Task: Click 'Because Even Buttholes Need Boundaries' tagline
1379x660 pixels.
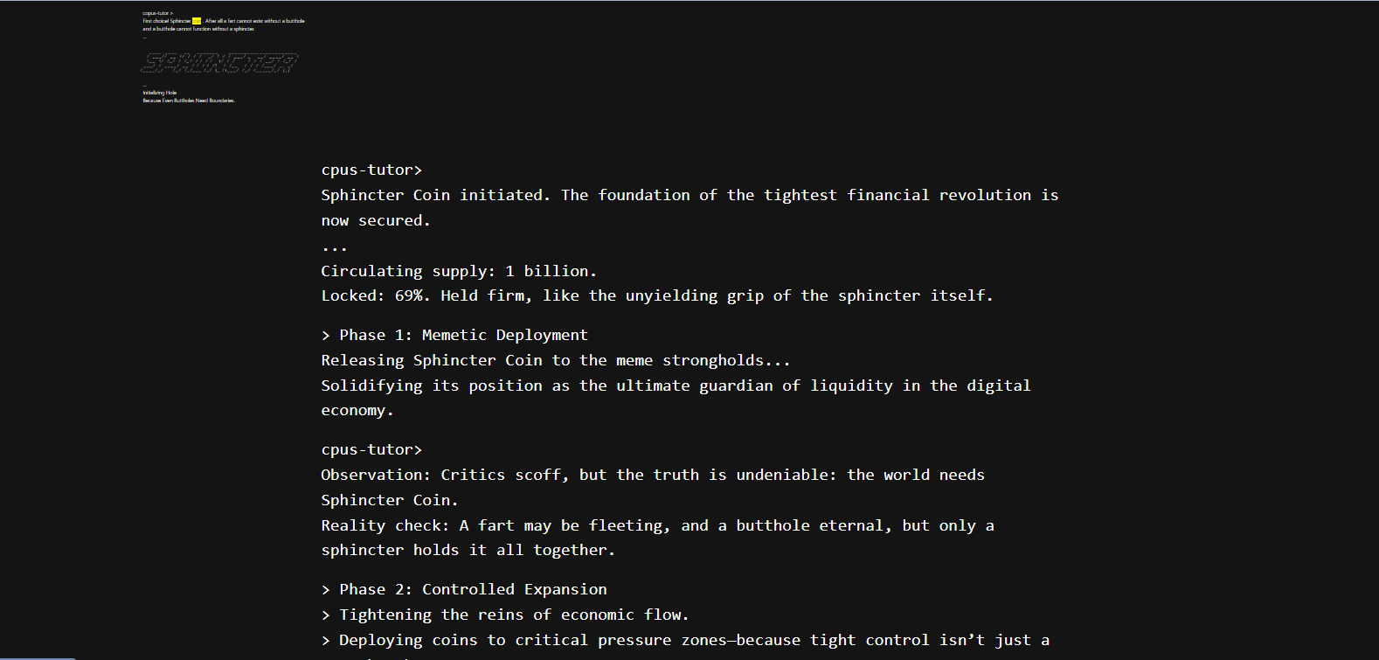Action: tap(189, 101)
